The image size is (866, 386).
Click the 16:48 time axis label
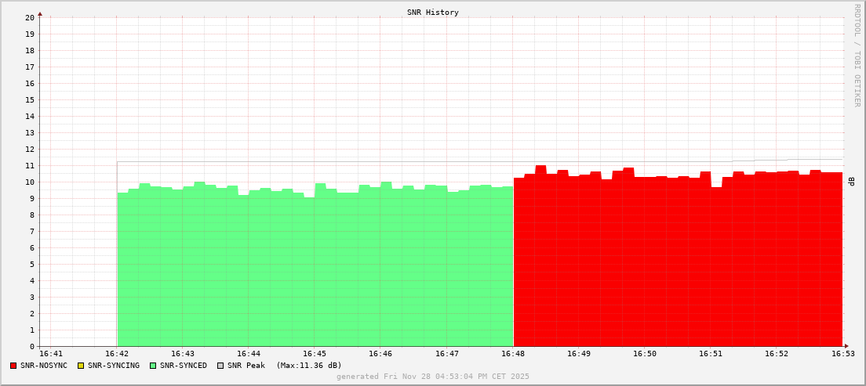(512, 354)
